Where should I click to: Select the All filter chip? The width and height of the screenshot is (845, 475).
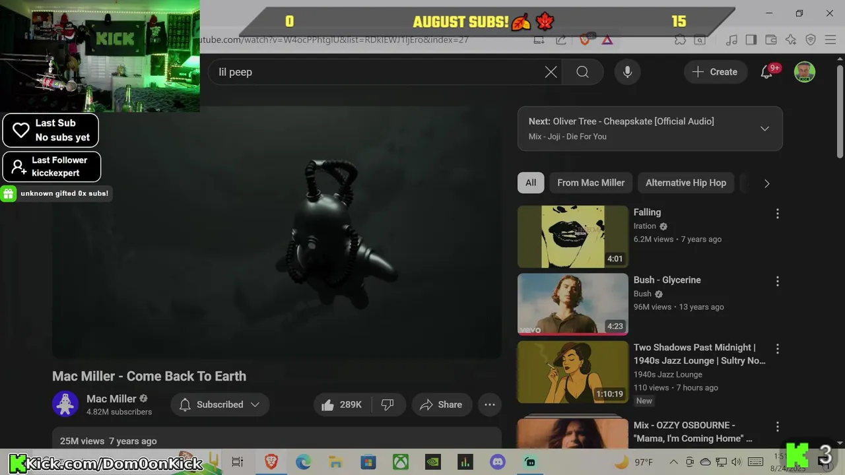coord(531,183)
